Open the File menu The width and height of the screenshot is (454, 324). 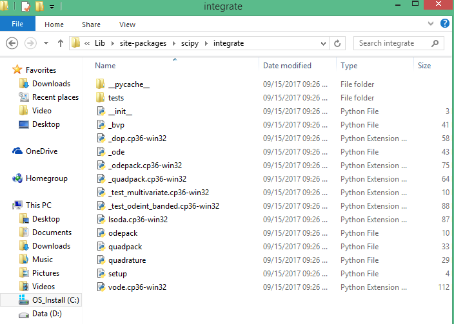point(17,24)
